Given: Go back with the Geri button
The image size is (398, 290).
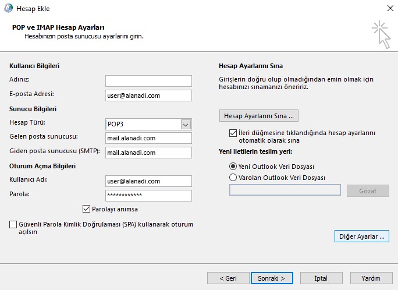Looking at the screenshot, I should [228, 278].
